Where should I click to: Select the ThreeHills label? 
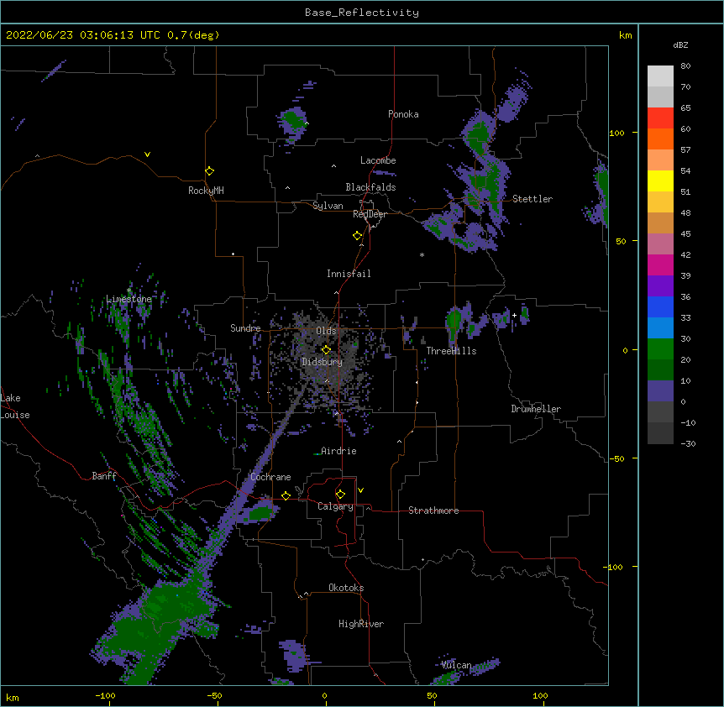coord(451,351)
